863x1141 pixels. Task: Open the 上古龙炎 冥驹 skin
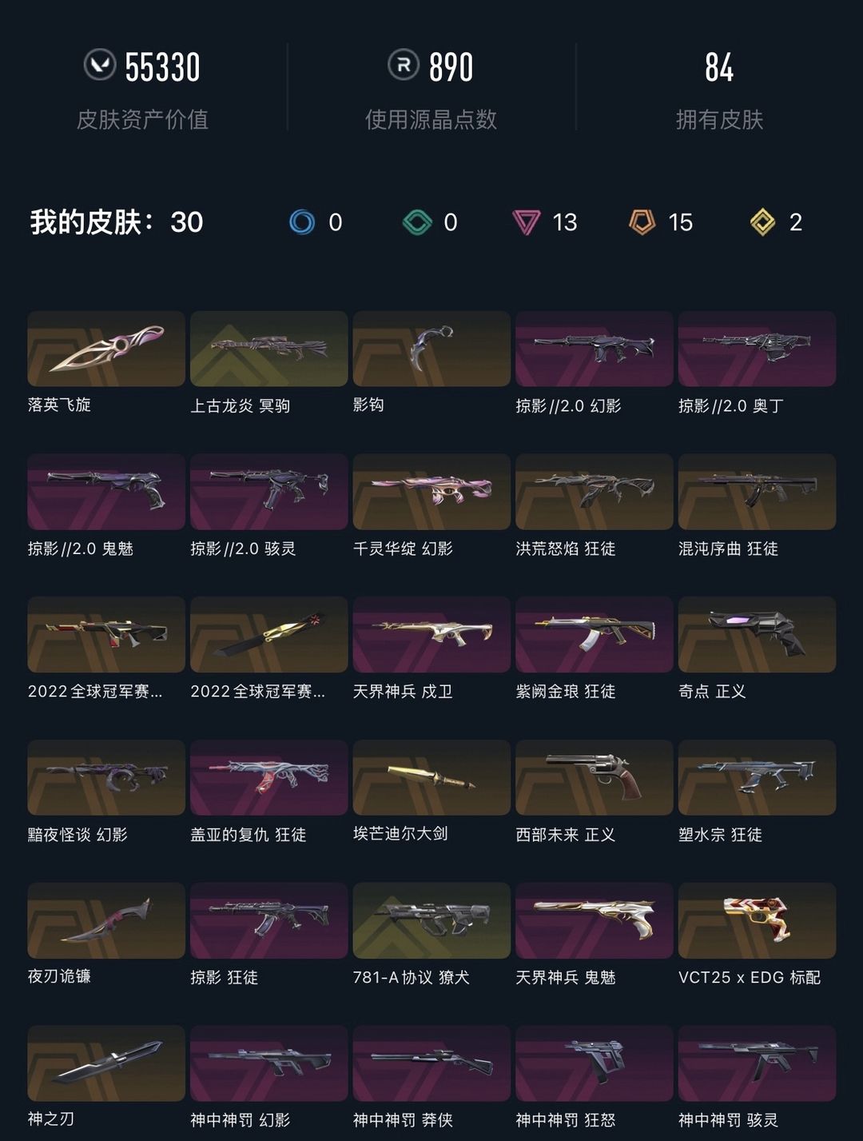coord(268,349)
